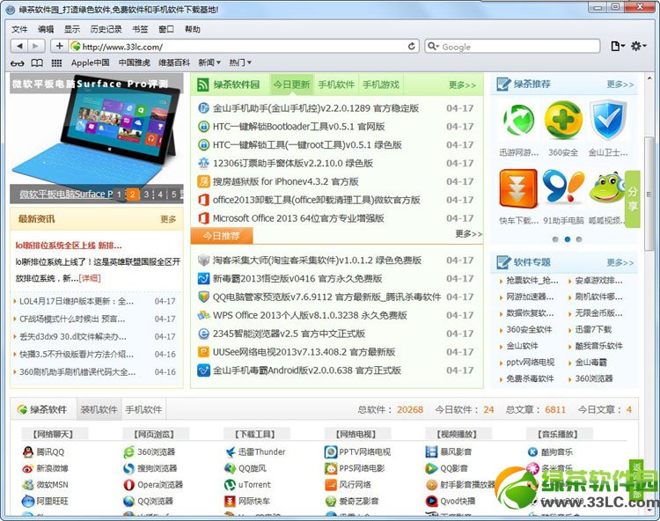Open 360刷机助手刷机错误代码大全 news item
The image size is (660, 521).
click(77, 372)
